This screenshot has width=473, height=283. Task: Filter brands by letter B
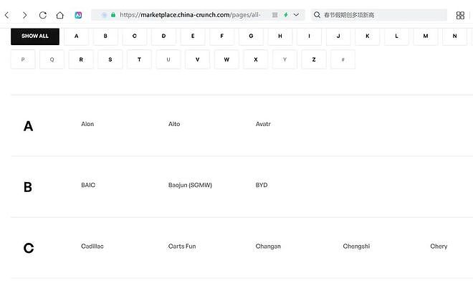tap(105, 37)
